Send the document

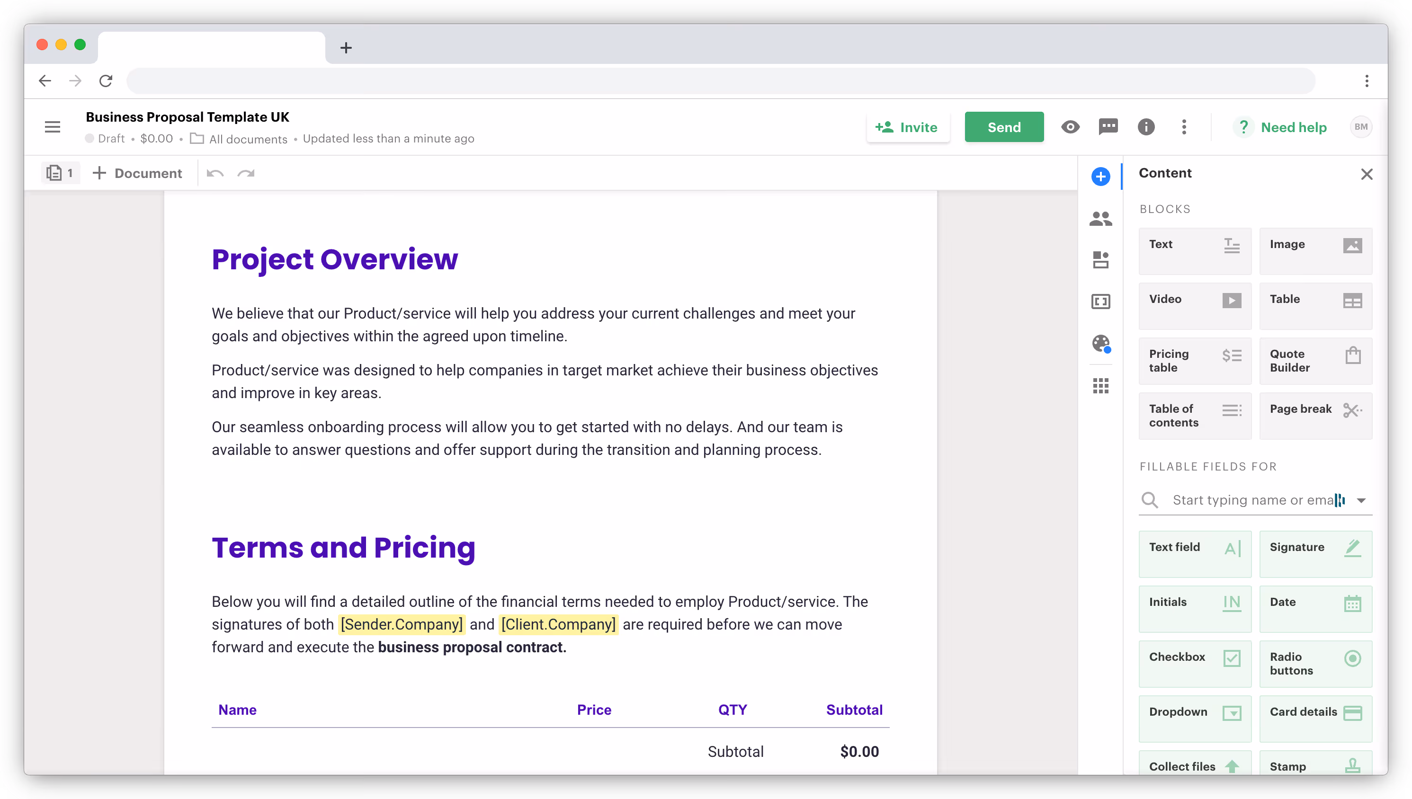[x=1004, y=127]
